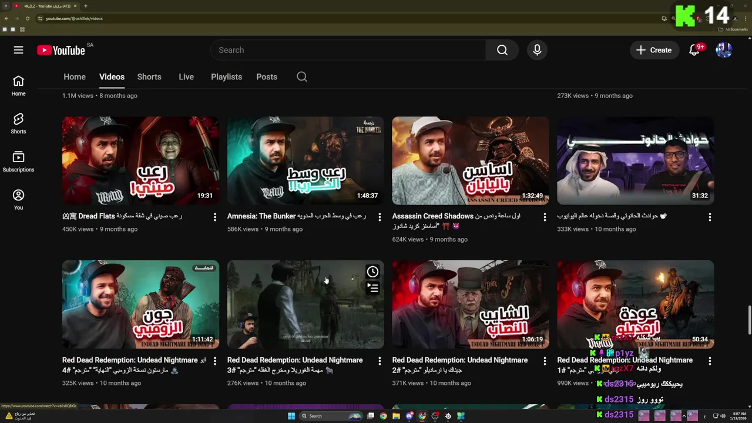Add hovered Undead Nightmare #3 to Watch later
This screenshot has height=423, width=752.
point(372,271)
